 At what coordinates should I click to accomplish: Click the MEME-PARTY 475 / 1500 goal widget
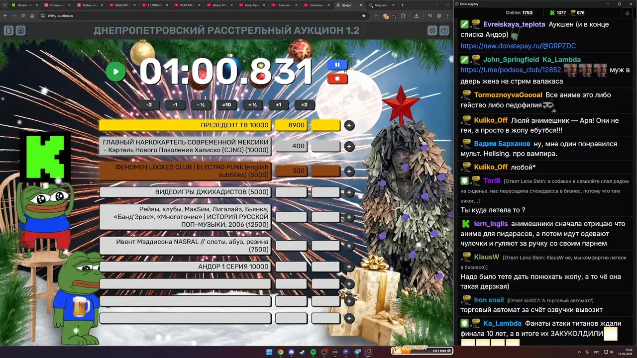[422, 351]
